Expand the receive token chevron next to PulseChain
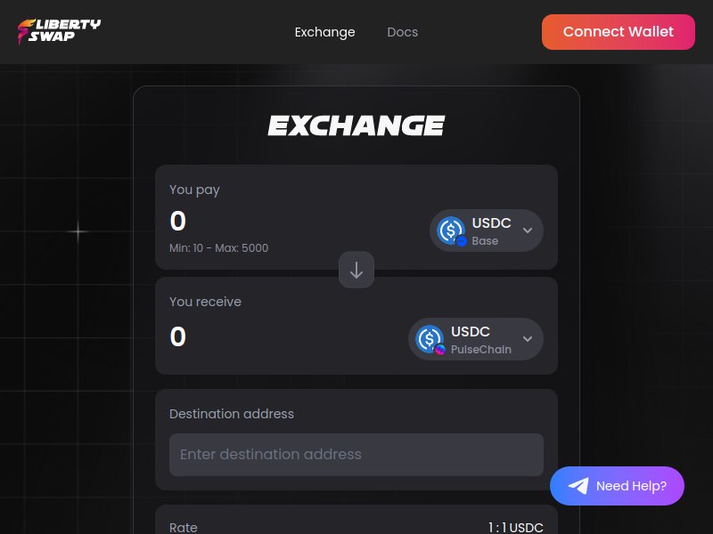This screenshot has width=713, height=534. [x=528, y=339]
